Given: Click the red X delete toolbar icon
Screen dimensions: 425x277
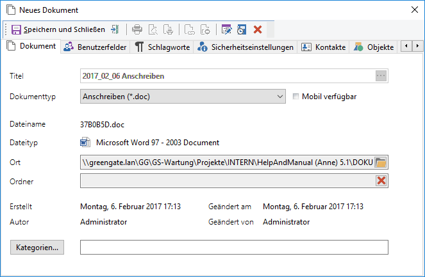Looking at the screenshot, I should click(x=258, y=29).
